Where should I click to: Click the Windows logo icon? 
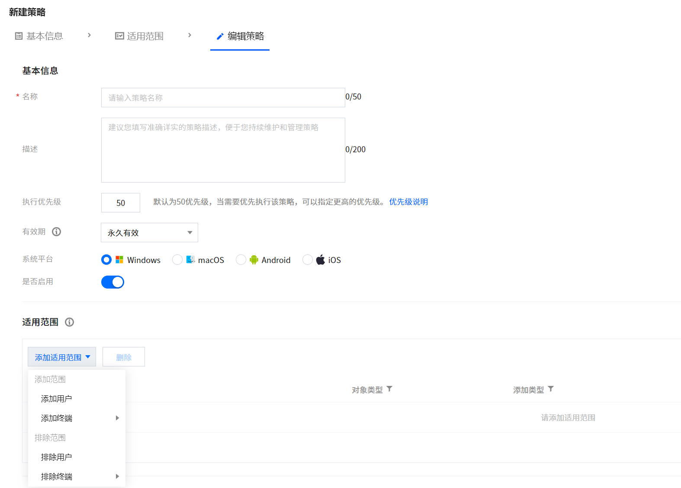[x=119, y=260]
